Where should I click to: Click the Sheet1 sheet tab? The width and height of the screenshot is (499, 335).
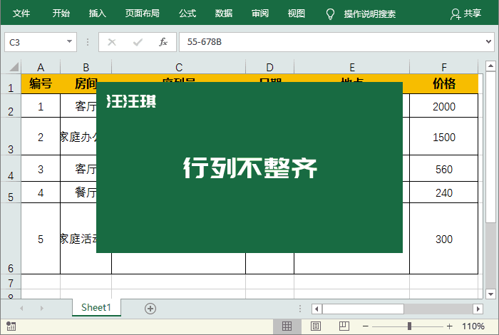[96, 307]
